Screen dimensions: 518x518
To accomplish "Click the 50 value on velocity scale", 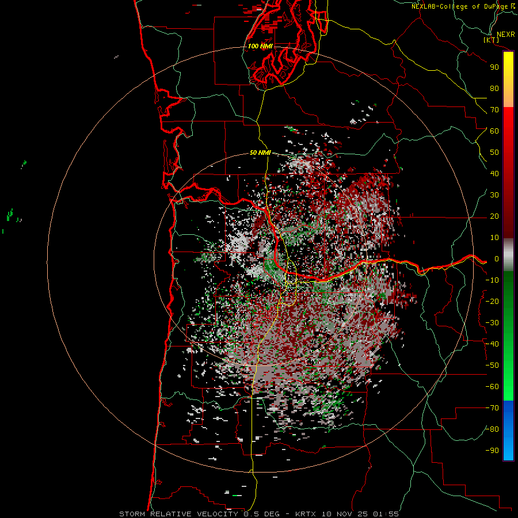I will point(494,153).
